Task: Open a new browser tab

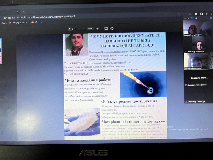Action: [x=24, y=12]
